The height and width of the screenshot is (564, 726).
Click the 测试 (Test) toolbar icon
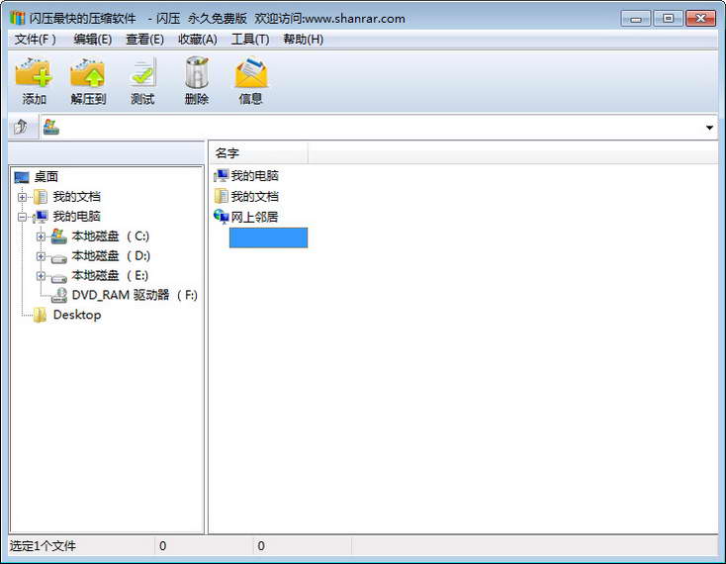point(142,74)
